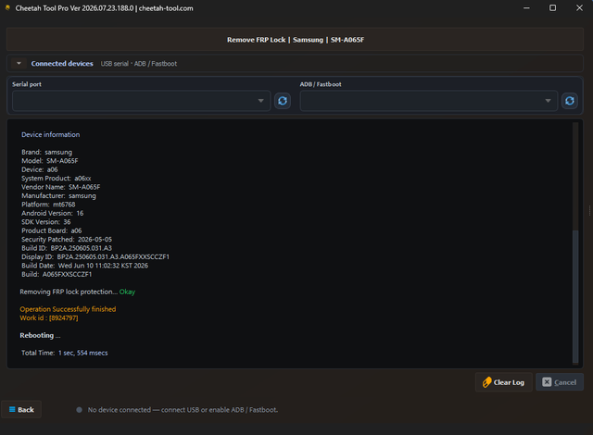The image size is (593, 435).
Task: Click the No device connected status message
Action: point(183,410)
